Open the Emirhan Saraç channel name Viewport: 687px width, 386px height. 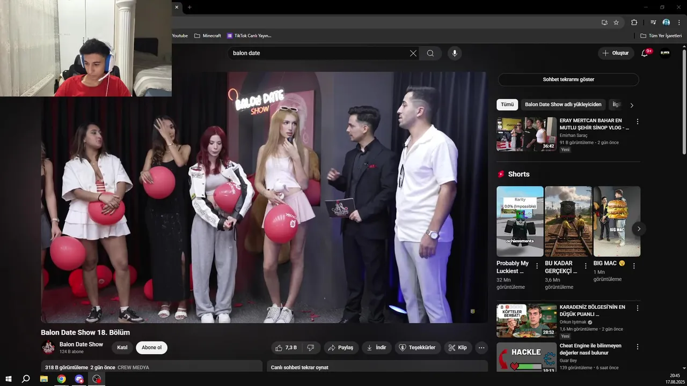click(x=574, y=136)
